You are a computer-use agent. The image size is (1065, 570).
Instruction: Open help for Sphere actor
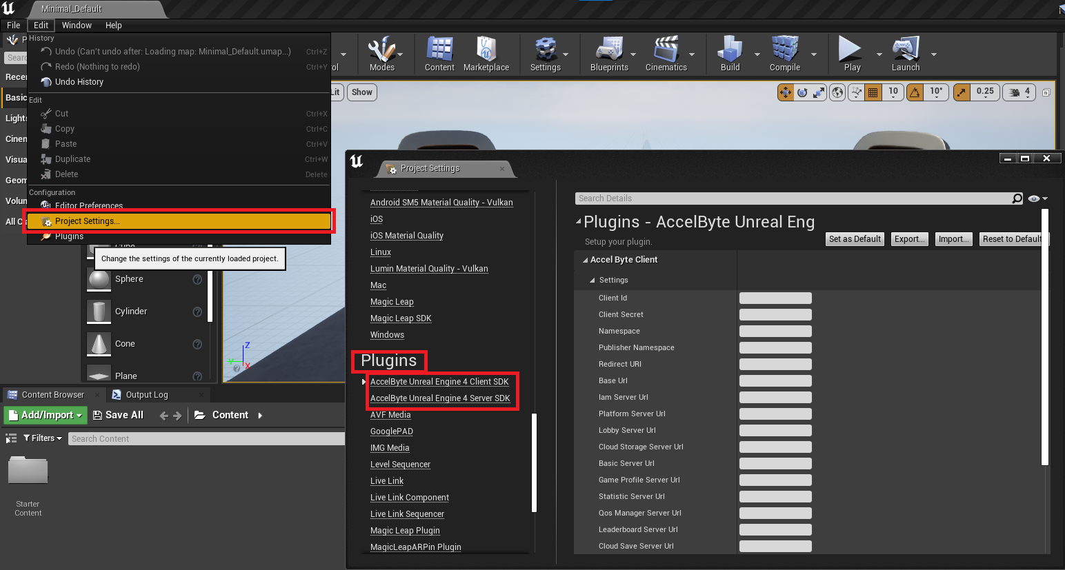(197, 279)
